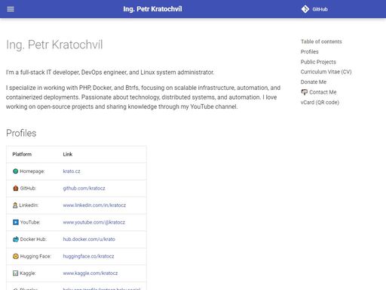The width and height of the screenshot is (386, 290).
Task: Click the Hugging Face emoji icon
Action: click(16, 256)
